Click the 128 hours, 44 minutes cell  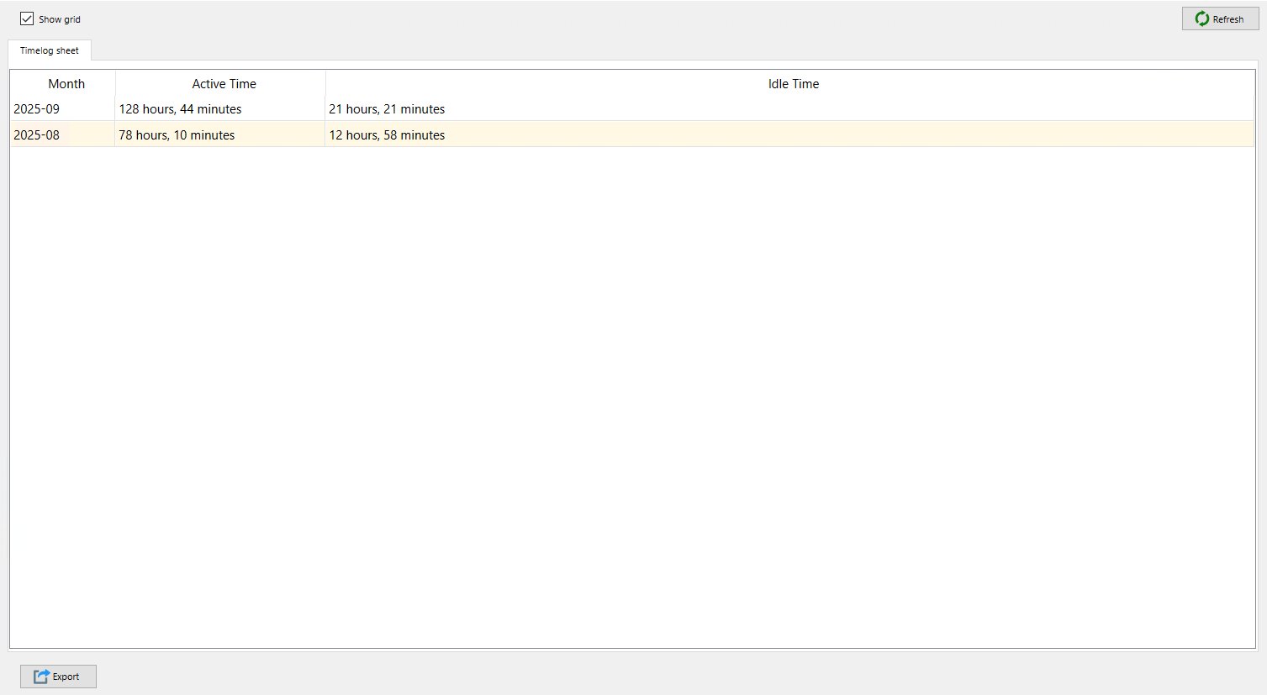(x=180, y=109)
